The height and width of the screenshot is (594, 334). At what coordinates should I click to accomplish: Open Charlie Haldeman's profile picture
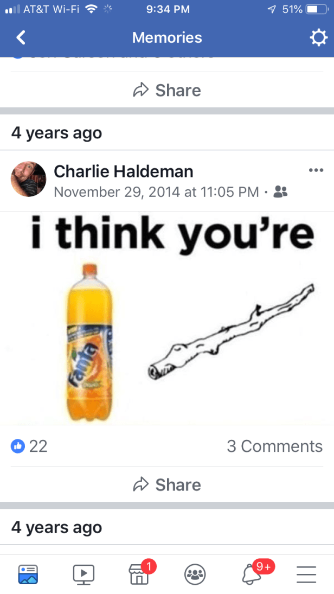pos(28,179)
